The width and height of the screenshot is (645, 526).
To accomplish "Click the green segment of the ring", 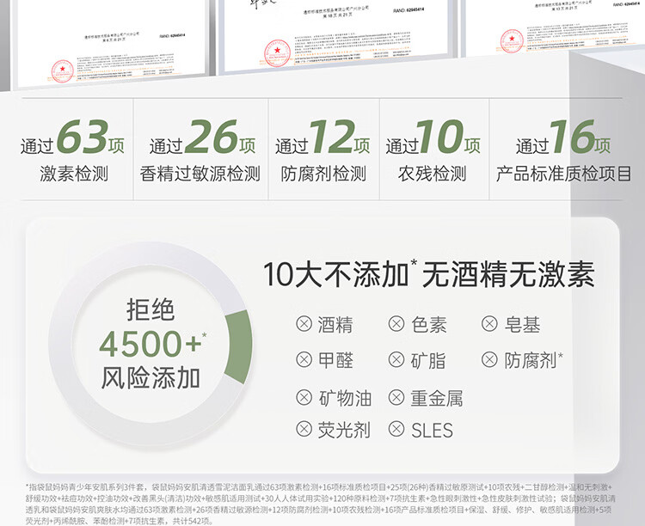I will (238, 347).
